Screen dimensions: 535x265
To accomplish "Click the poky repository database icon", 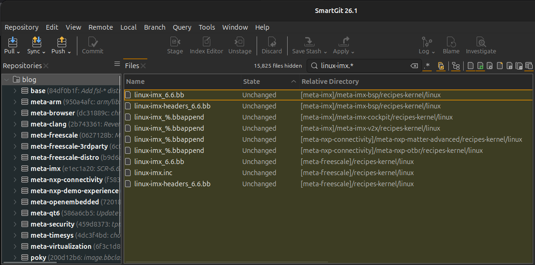I will pos(25,258).
